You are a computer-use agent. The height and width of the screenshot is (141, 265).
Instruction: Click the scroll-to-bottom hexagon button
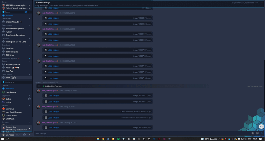point(261,127)
